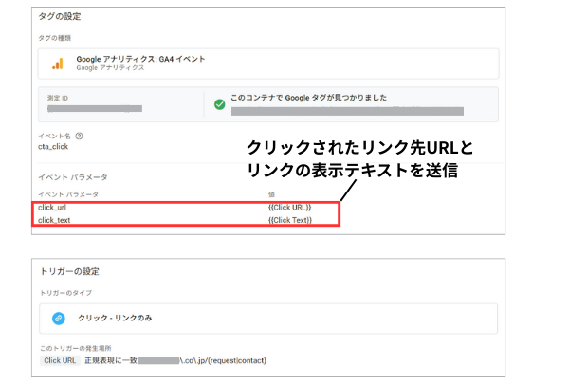Image resolution: width=569 pixels, height=384 pixels.
Task: Select the click_text parameter name
Action: 54,220
